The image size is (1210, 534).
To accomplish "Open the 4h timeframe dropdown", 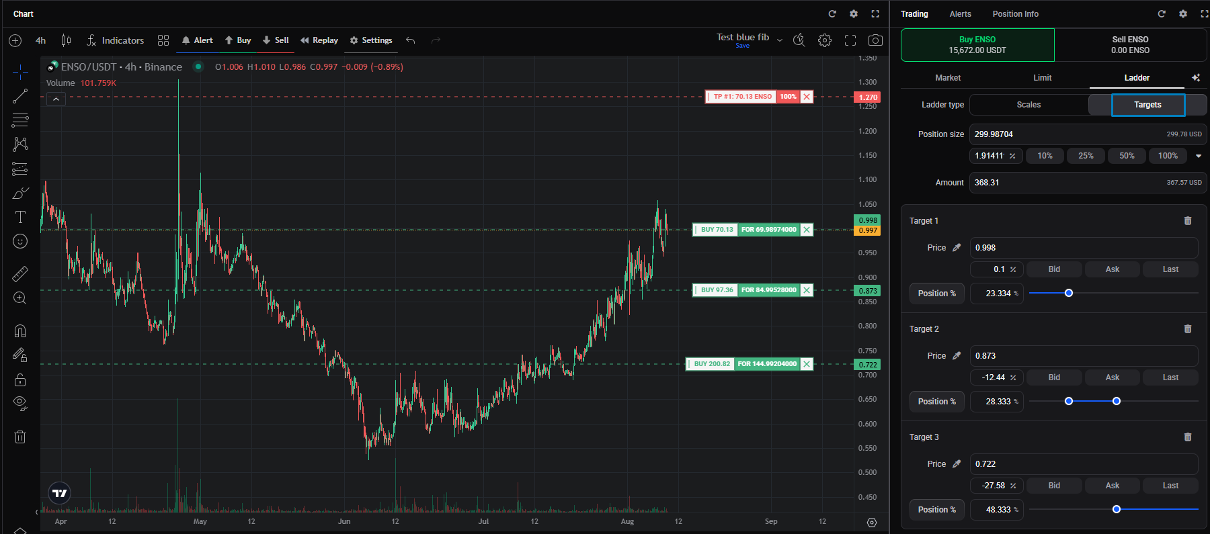I will [x=41, y=40].
